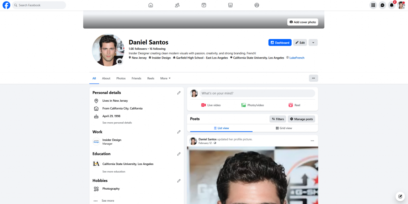Click the Search Facebook field
408x204 pixels.
pyautogui.click(x=39, y=5)
